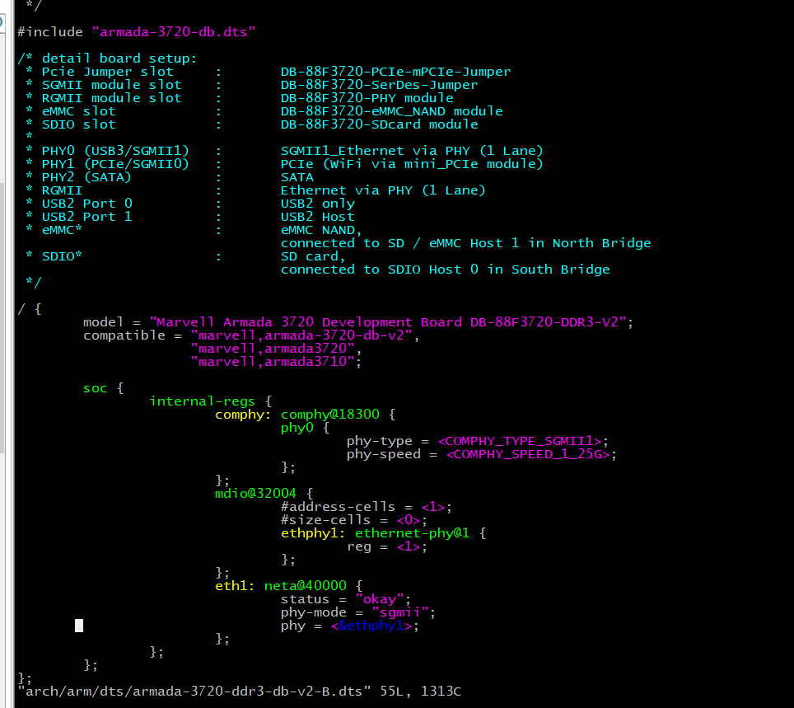Viewport: 794px width, 708px height.
Task: Click the 'ethphy1:' label
Action: tap(313, 532)
